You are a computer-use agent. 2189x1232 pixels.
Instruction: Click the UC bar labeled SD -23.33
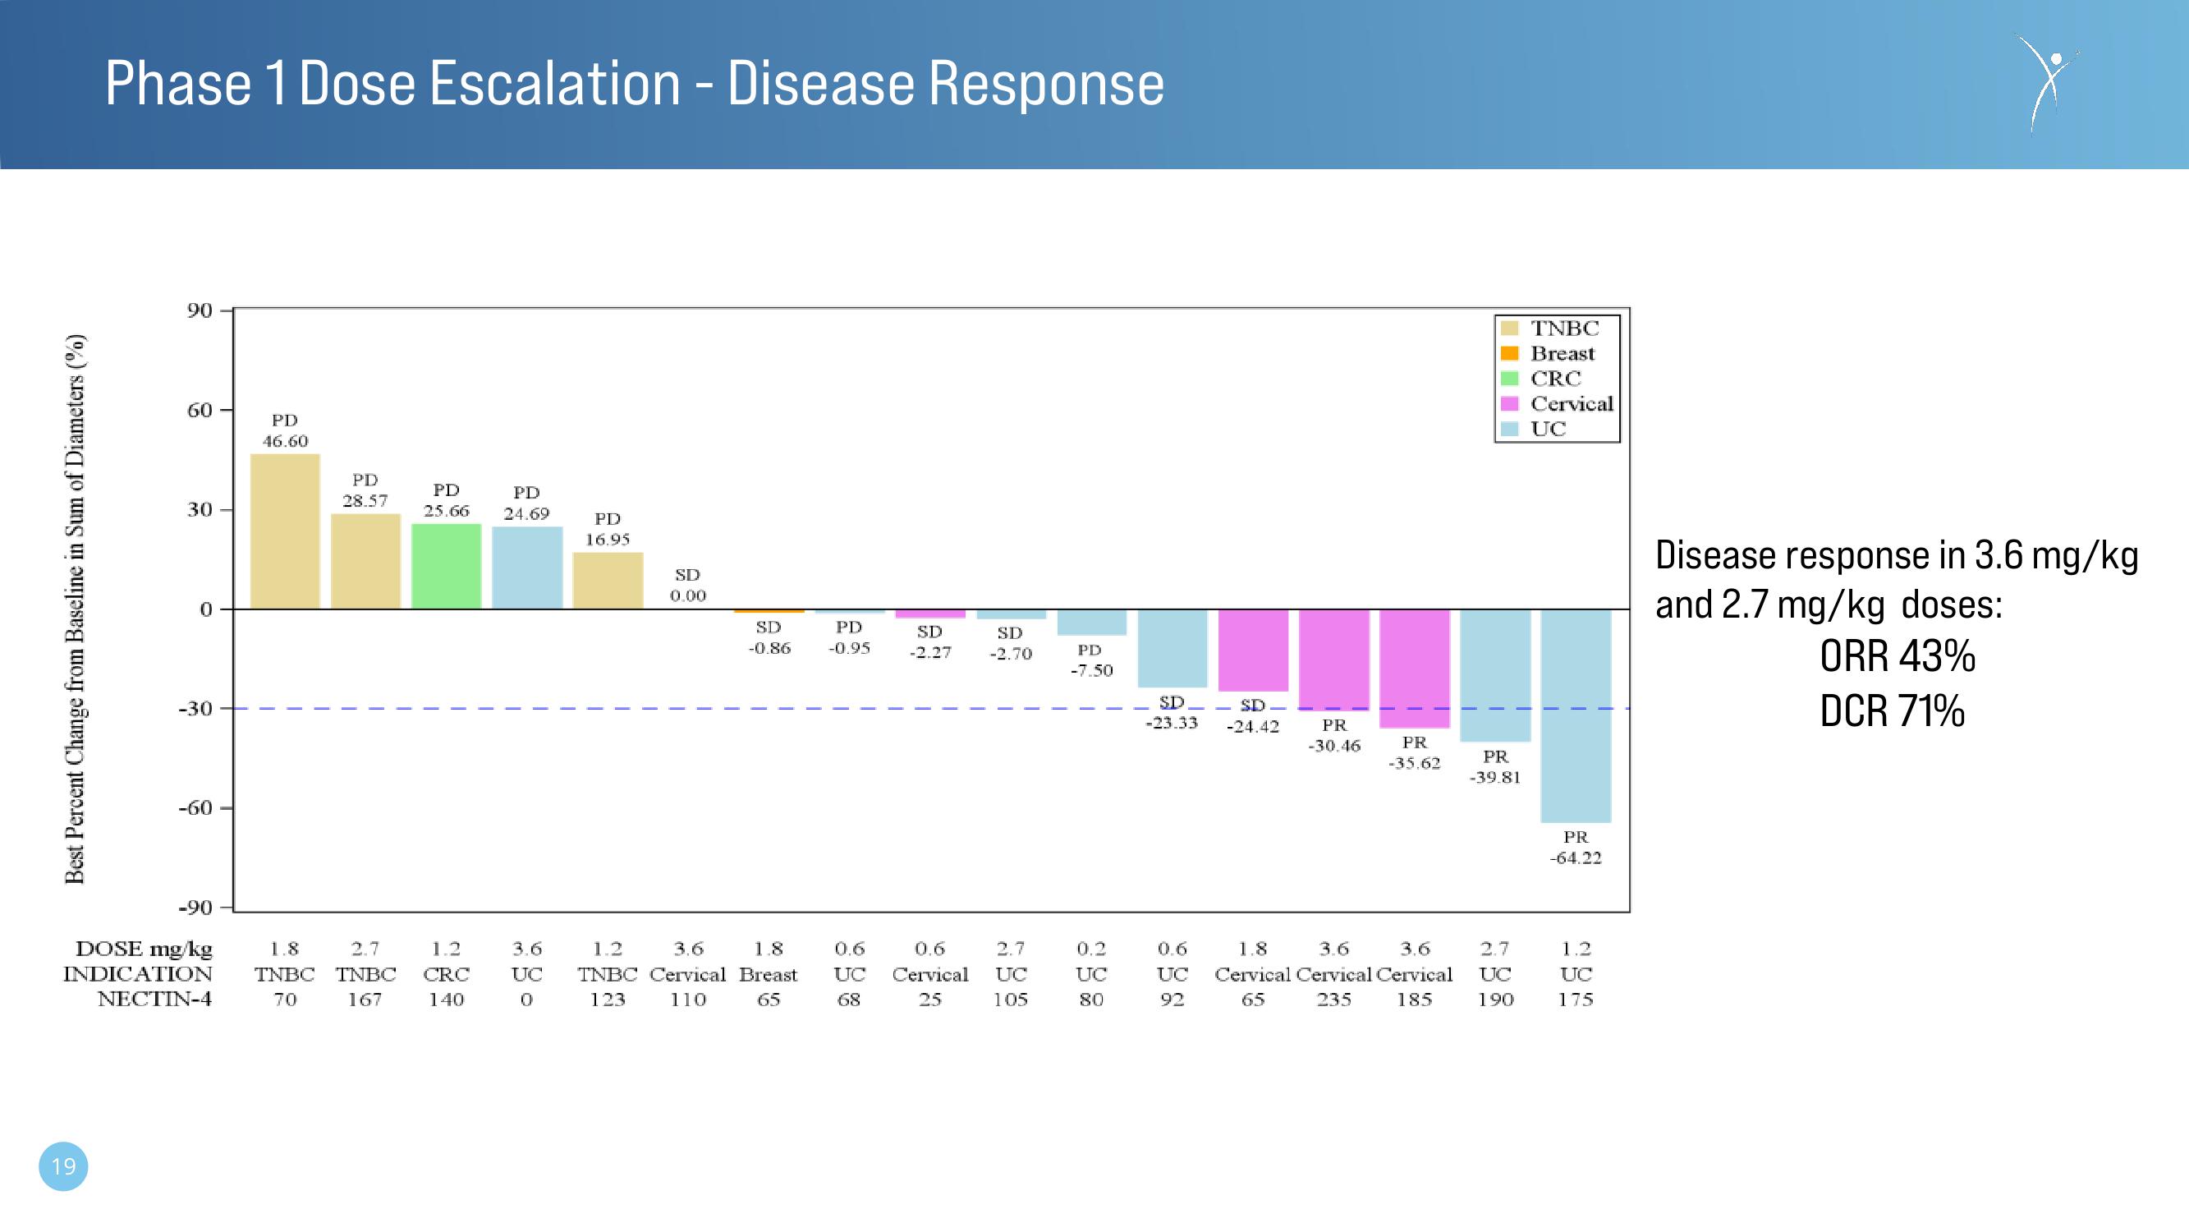tap(1173, 648)
